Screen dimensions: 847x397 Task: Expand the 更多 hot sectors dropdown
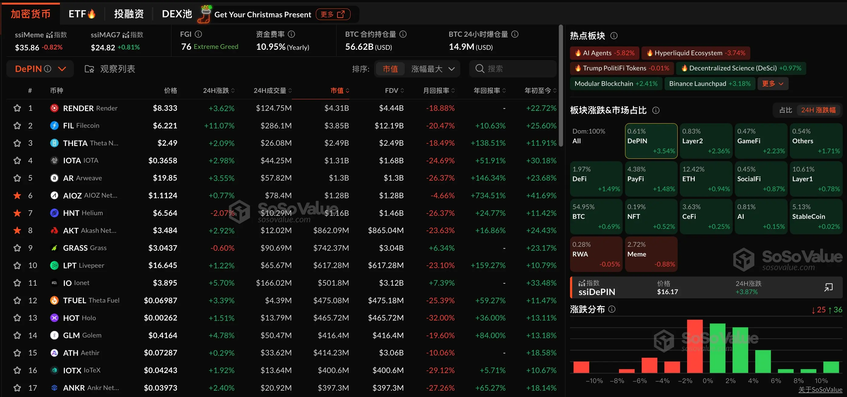772,83
